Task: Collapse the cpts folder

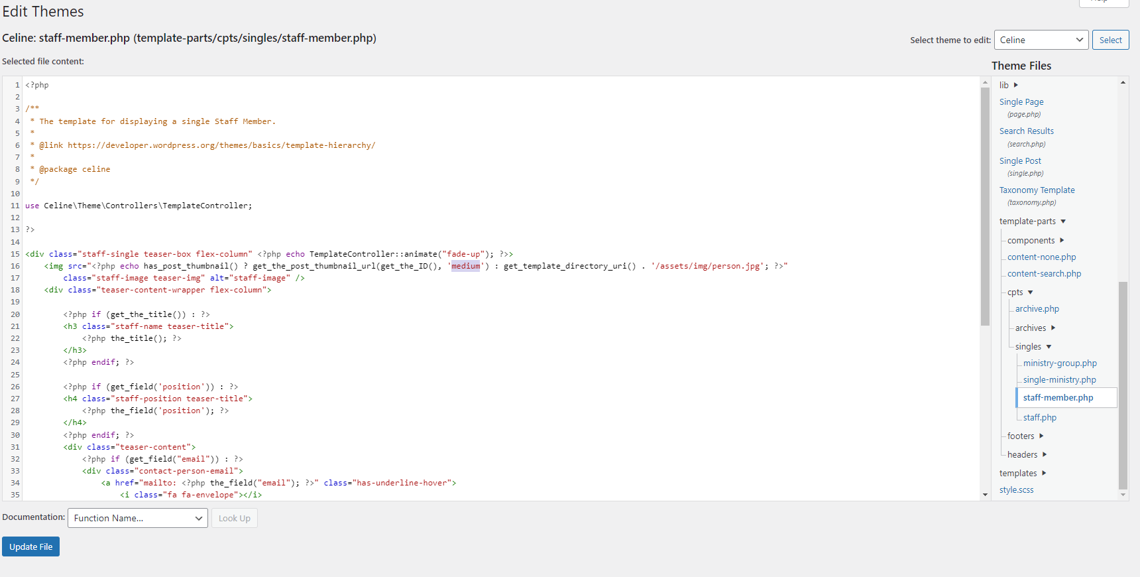Action: point(1030,292)
